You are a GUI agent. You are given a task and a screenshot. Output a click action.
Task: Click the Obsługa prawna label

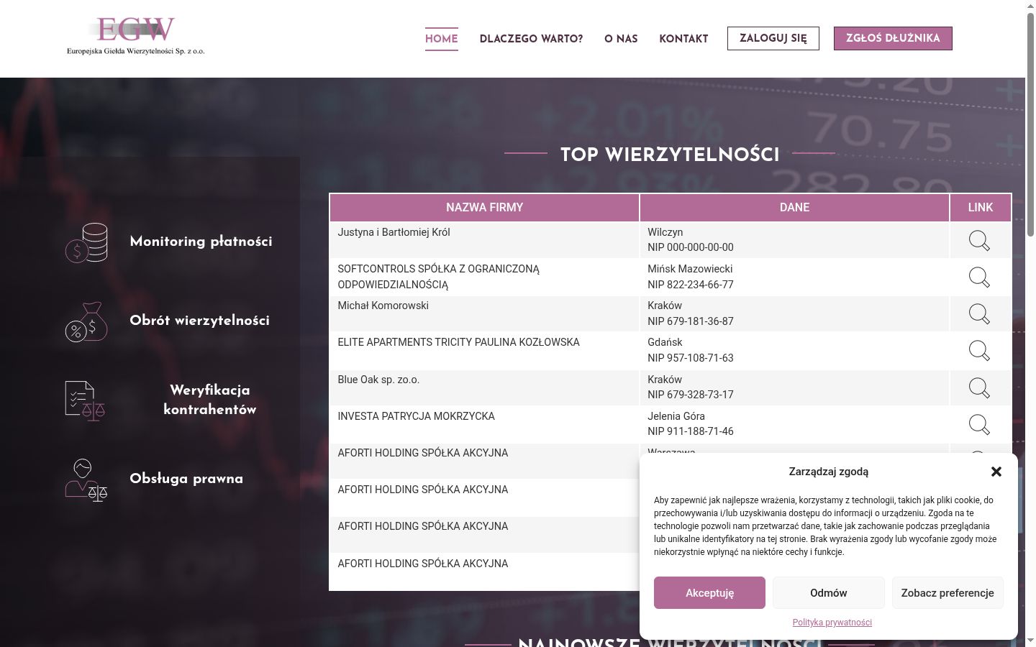point(186,479)
